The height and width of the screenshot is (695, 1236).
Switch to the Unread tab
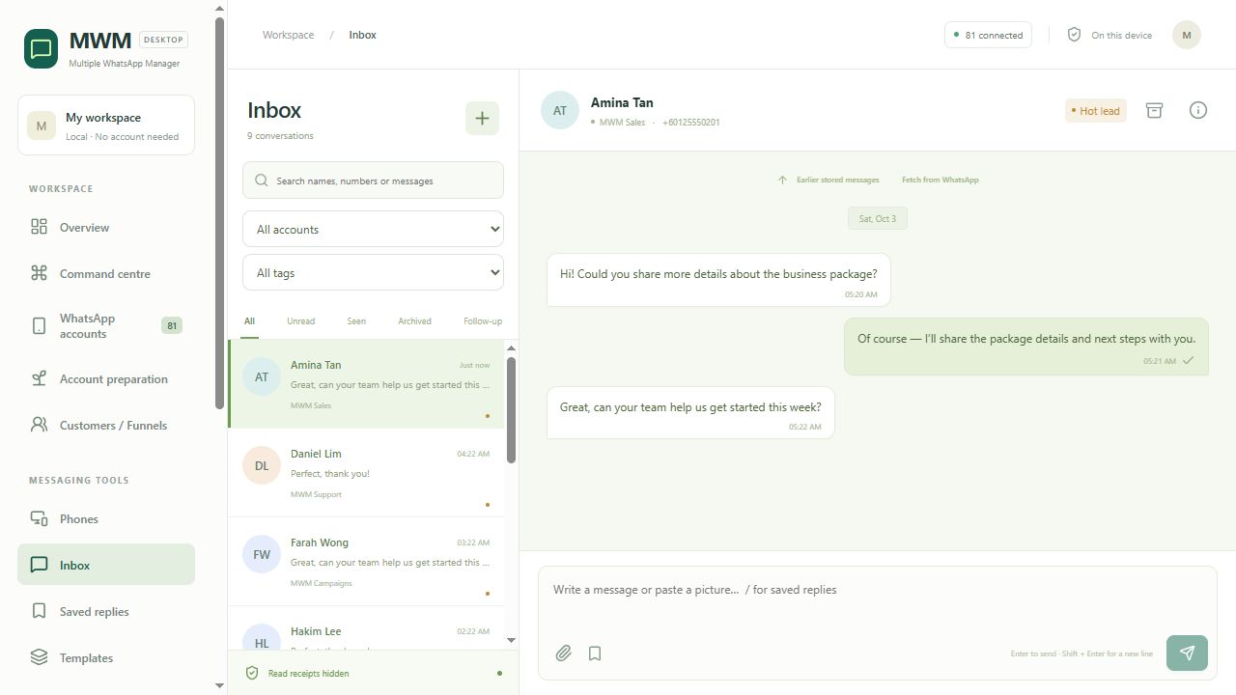pos(300,321)
